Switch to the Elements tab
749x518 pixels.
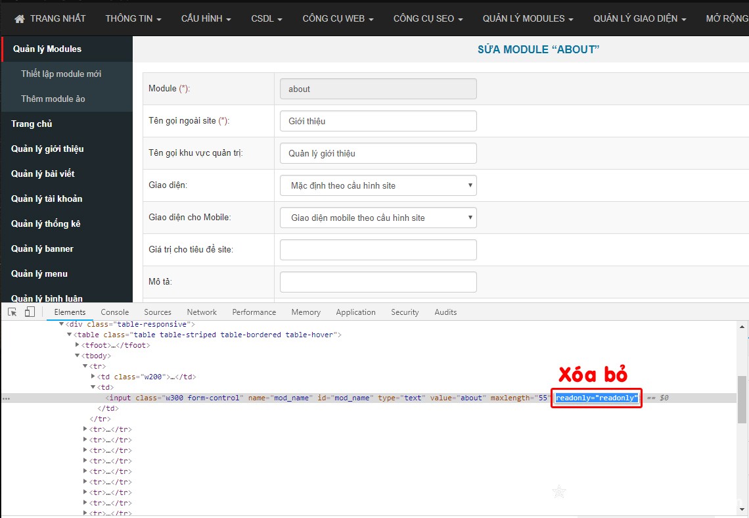pyautogui.click(x=70, y=312)
